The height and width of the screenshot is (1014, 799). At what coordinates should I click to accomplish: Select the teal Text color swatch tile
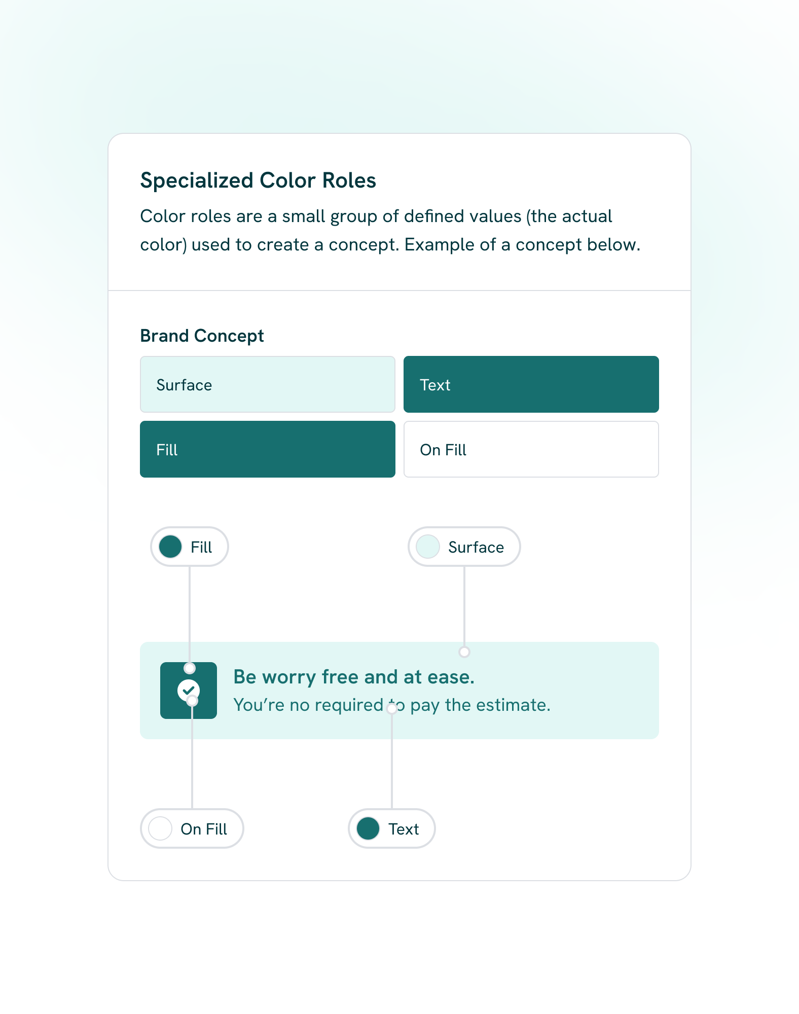tap(531, 384)
